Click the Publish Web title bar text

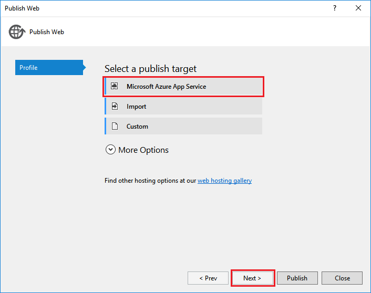(x=22, y=8)
